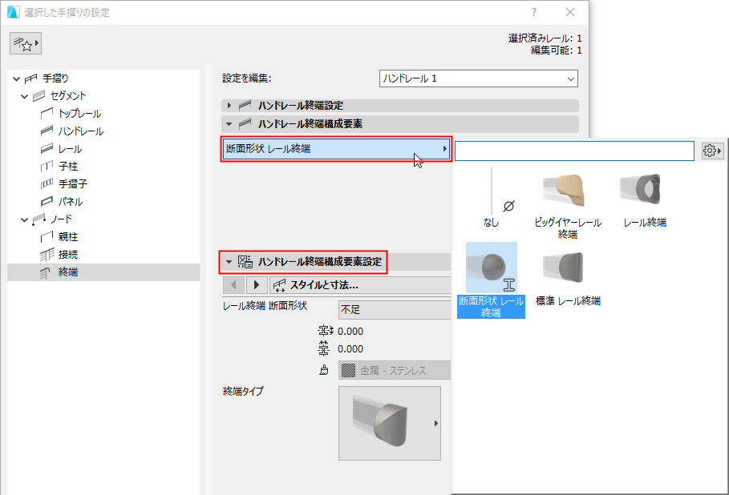Click the 子柱 icon in tree
729x495 pixels.
(47, 167)
